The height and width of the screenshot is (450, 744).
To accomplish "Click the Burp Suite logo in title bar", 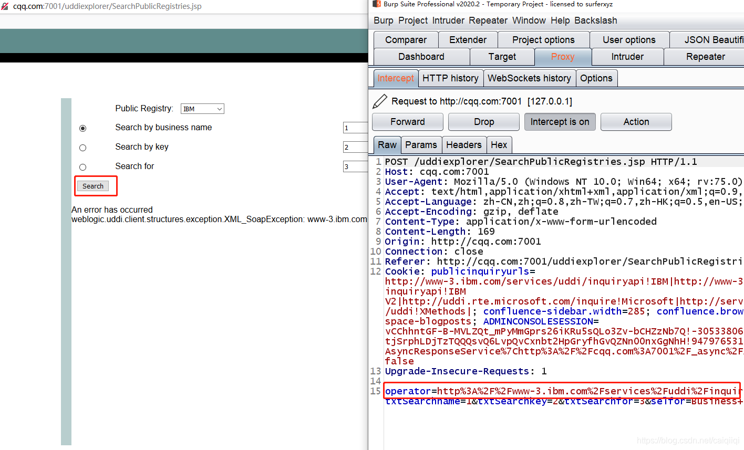I will click(376, 4).
